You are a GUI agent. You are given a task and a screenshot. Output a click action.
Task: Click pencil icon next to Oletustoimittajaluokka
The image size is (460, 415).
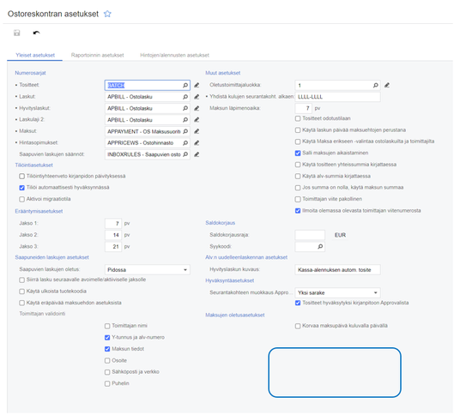click(387, 85)
